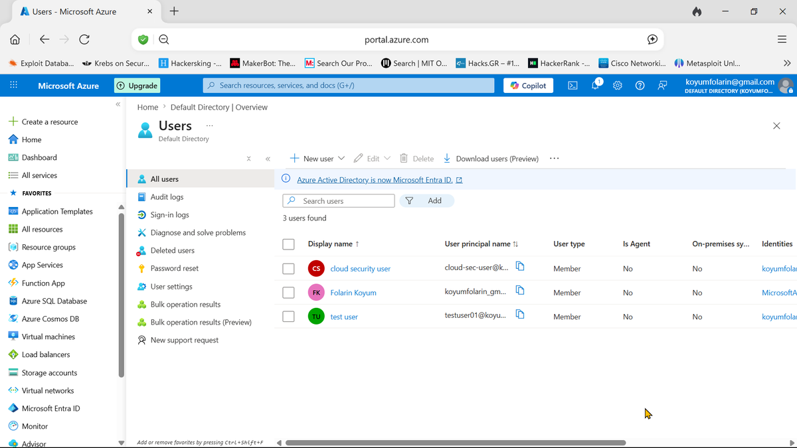Click the Azure global search box
Image resolution: width=797 pixels, height=448 pixels.
349,86
